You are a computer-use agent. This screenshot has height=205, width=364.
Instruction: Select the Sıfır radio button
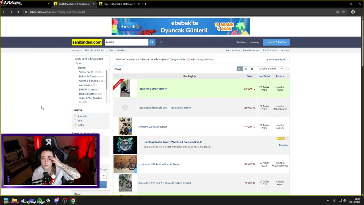[x=75, y=121]
